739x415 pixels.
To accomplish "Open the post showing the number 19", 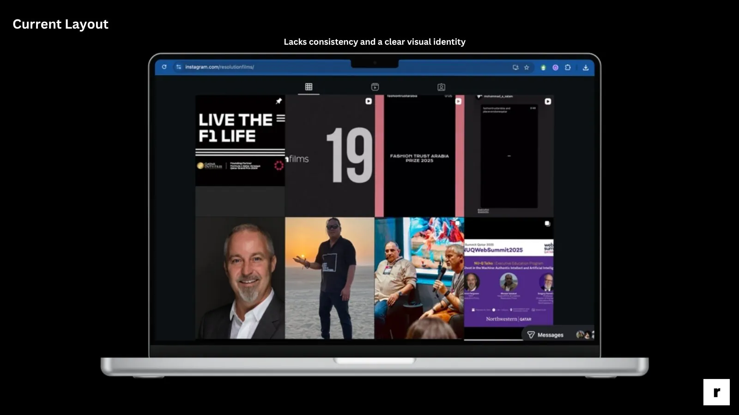I will point(330,156).
